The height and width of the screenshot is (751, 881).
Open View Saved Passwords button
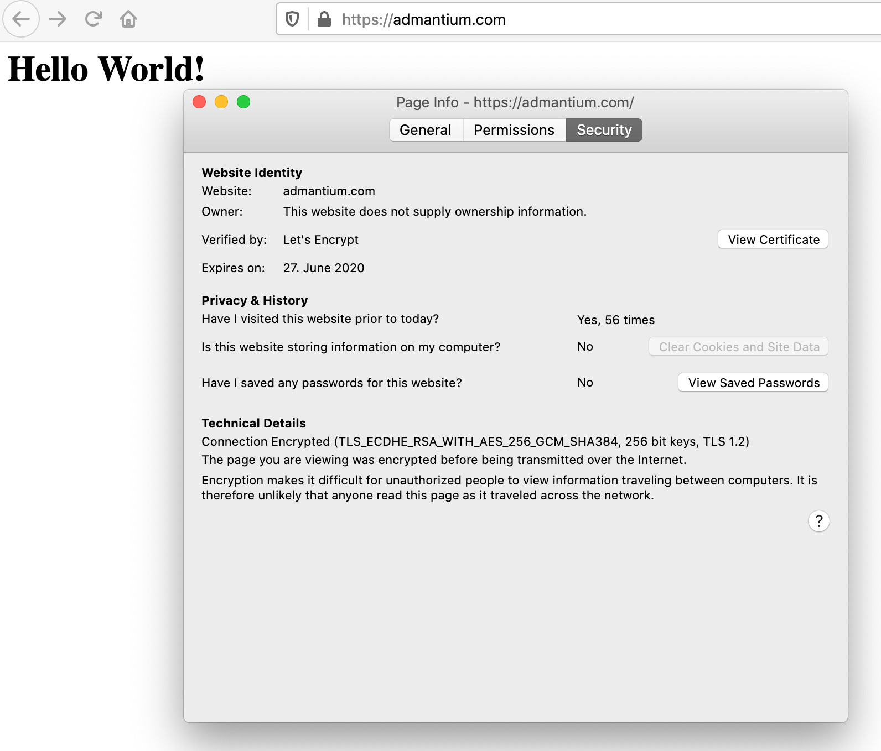click(x=753, y=383)
